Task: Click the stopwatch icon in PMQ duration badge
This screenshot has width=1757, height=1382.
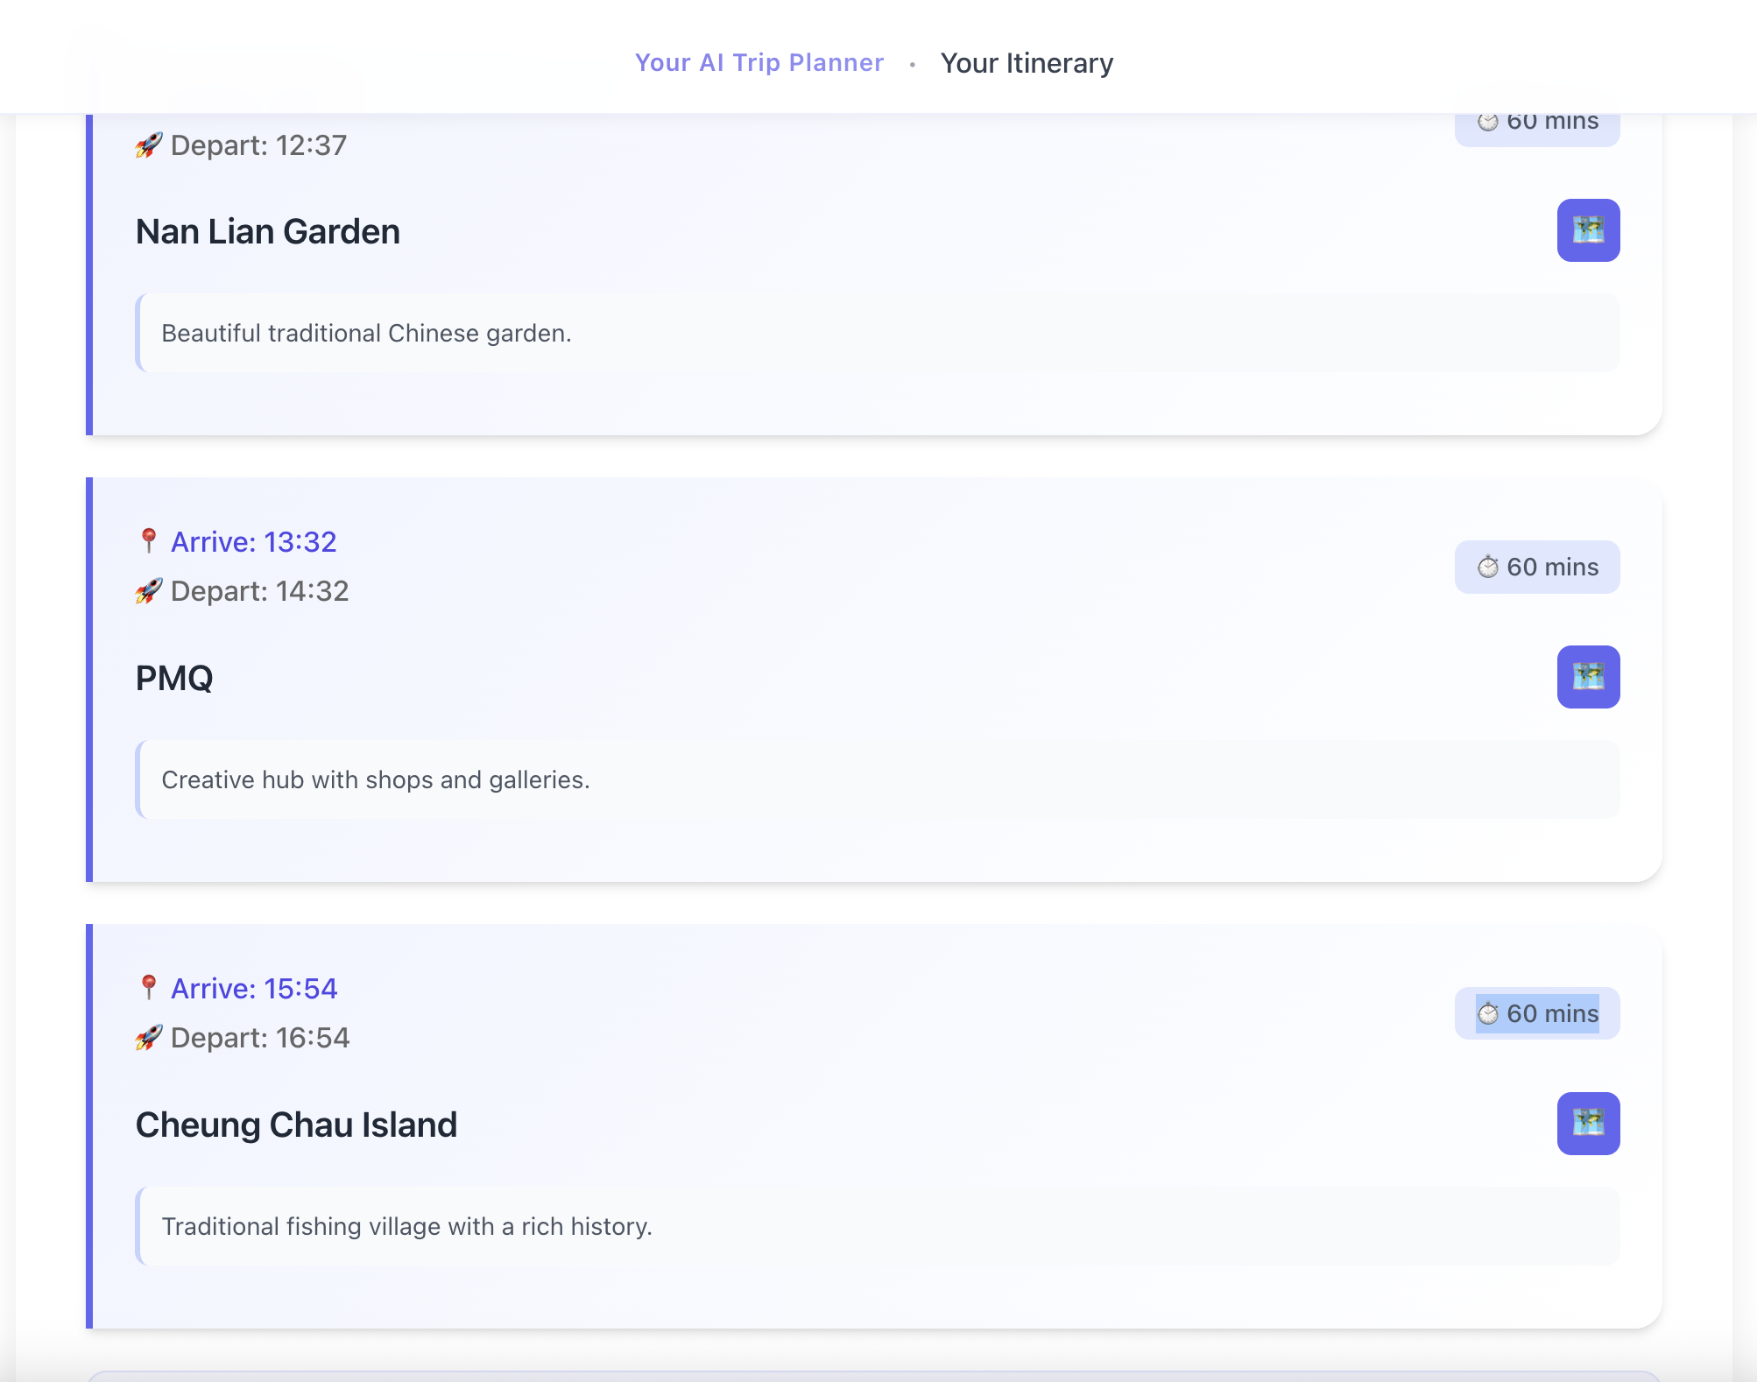Action: tap(1488, 568)
